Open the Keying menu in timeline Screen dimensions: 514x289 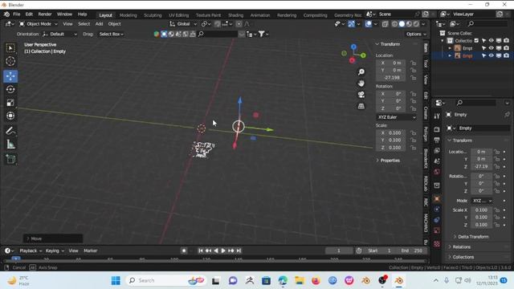(x=55, y=250)
